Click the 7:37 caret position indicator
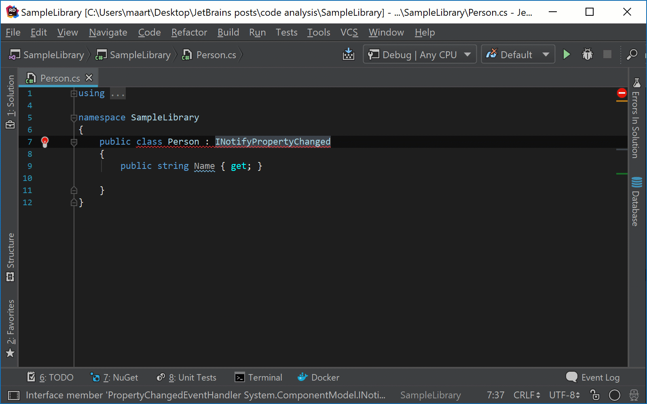This screenshot has height=404, width=647. pos(495,395)
